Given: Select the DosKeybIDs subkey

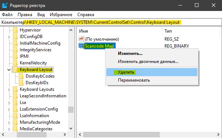Looking at the screenshot, I should pos(37,83).
